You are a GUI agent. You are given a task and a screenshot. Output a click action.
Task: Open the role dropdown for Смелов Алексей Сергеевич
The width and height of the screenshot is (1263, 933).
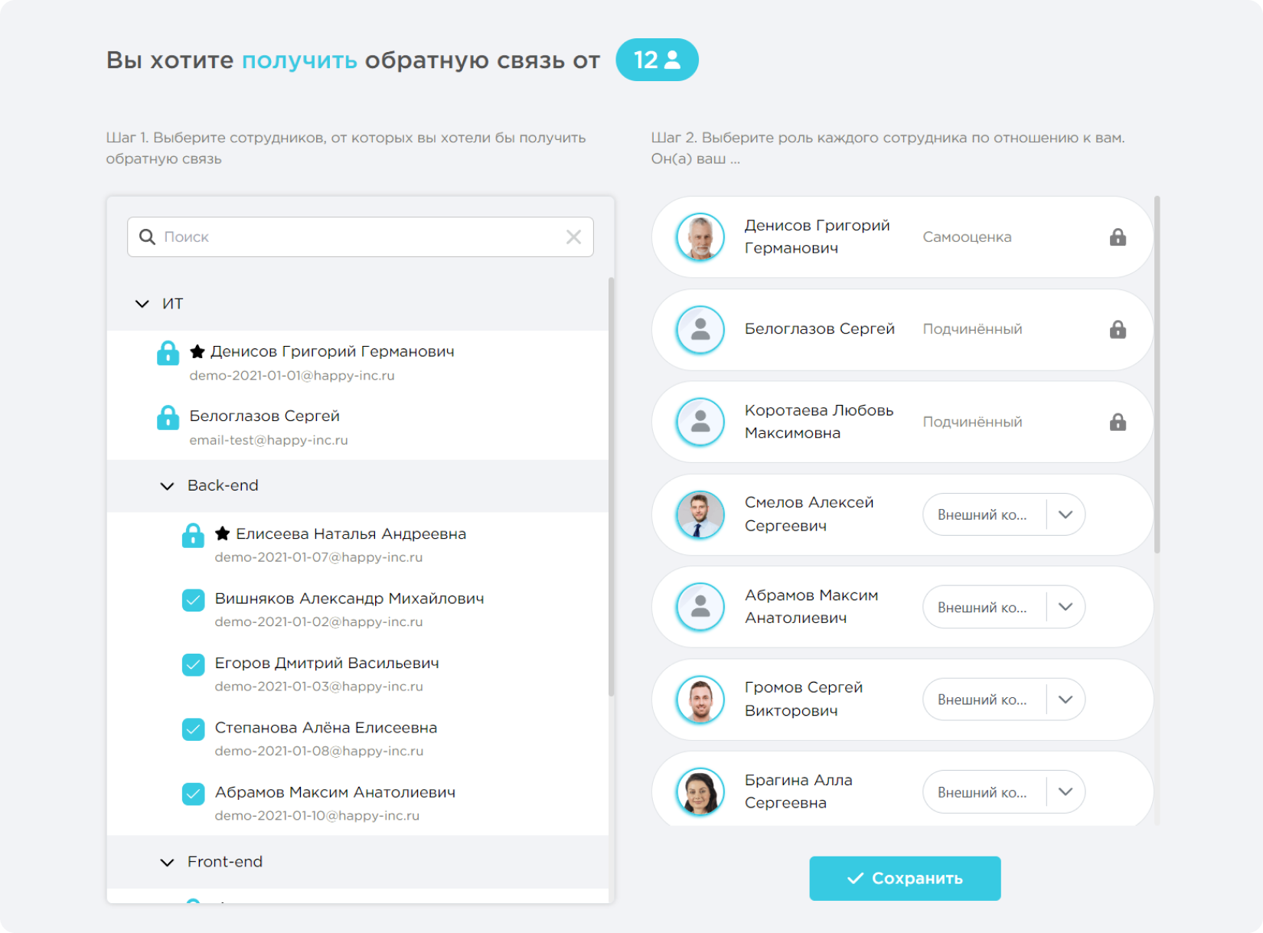(x=1064, y=514)
